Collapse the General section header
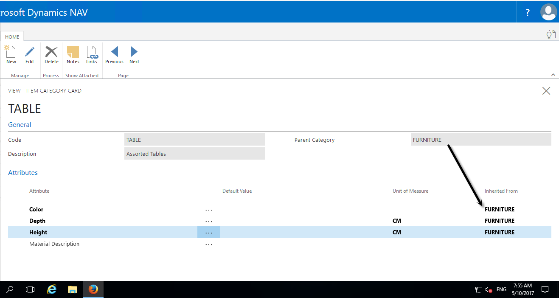The height and width of the screenshot is (298, 559). [x=20, y=125]
